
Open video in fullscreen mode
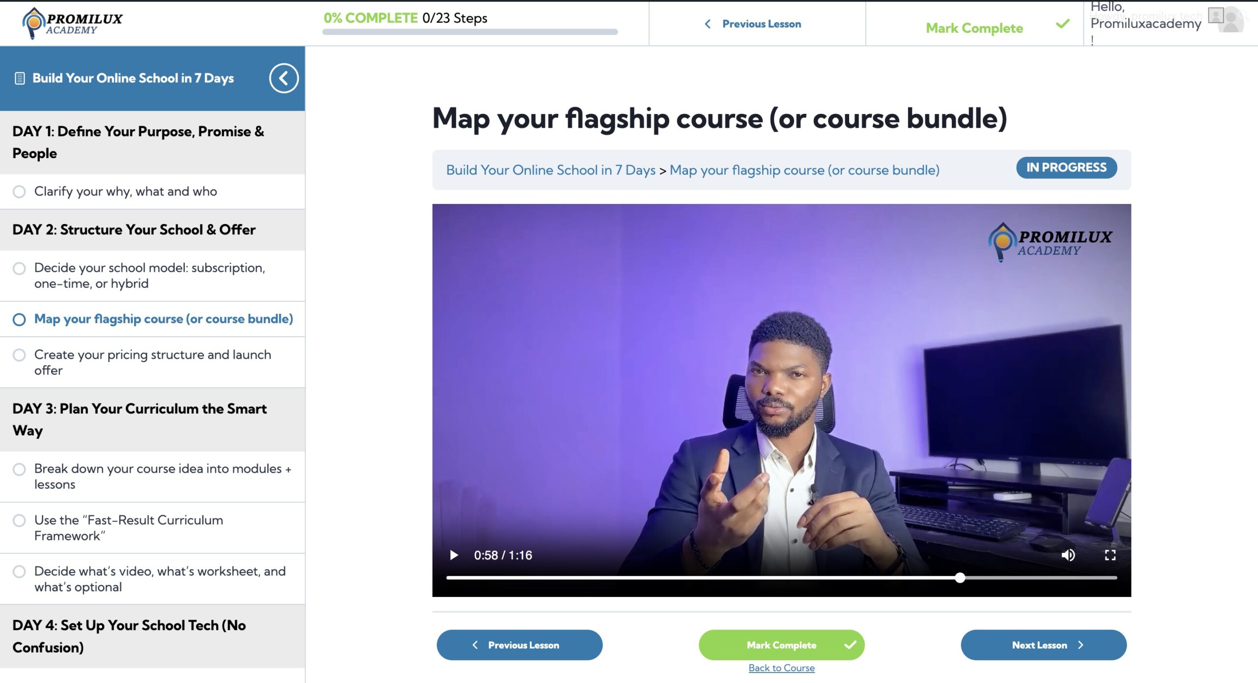[1110, 555]
